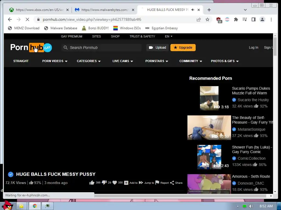Toggle the browser side panel icon
The image size is (281, 210).
(253, 19)
